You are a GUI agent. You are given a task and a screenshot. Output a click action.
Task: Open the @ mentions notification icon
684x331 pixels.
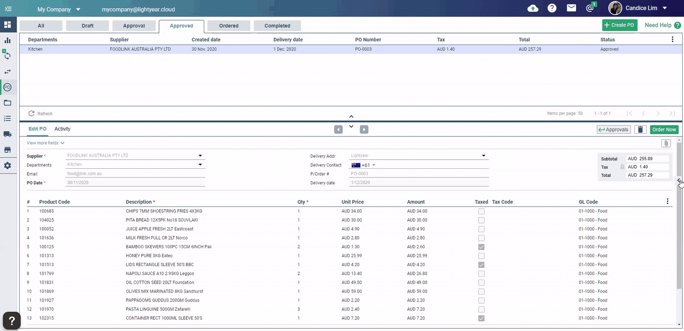[590, 8]
